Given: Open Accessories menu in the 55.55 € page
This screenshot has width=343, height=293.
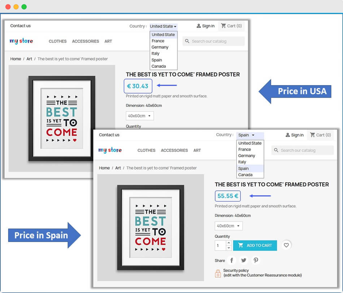Looking at the screenshot, I should 174,151.
